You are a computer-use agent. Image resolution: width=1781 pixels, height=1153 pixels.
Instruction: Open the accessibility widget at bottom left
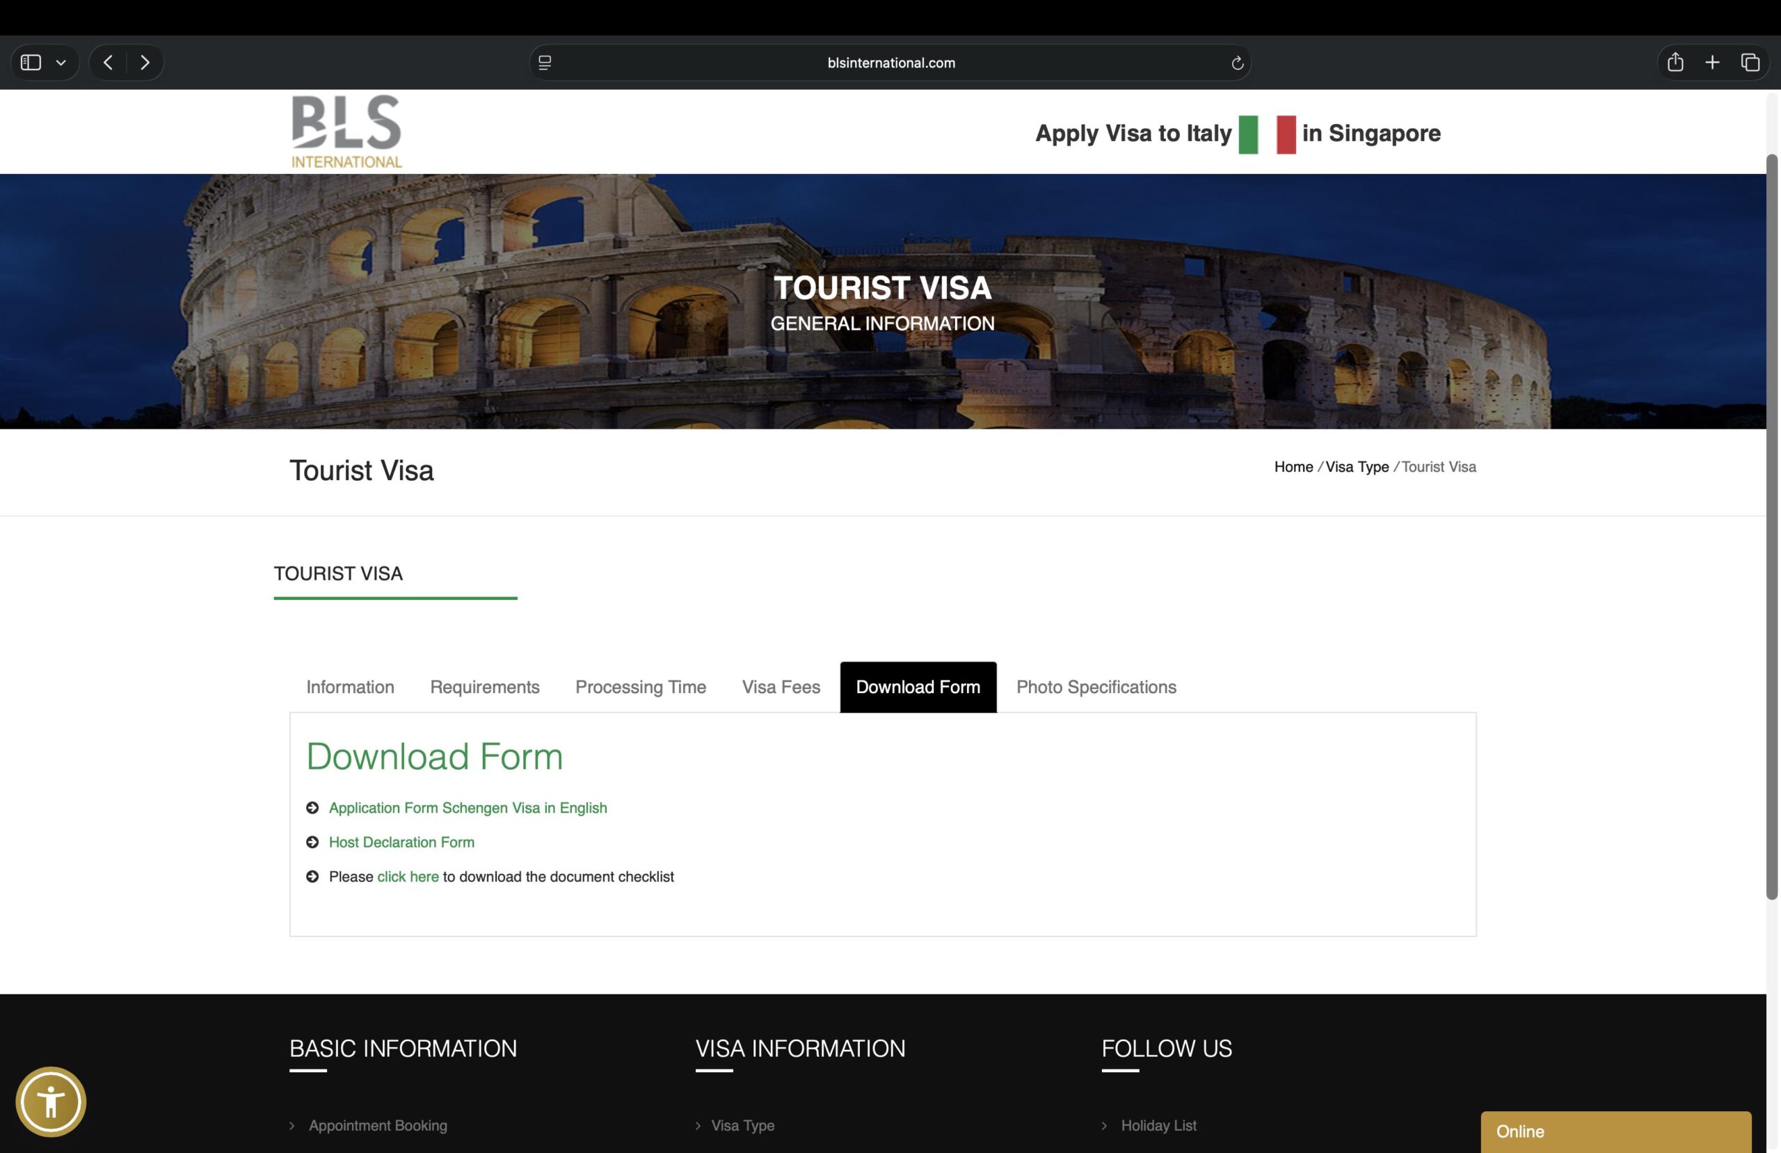coord(52,1100)
